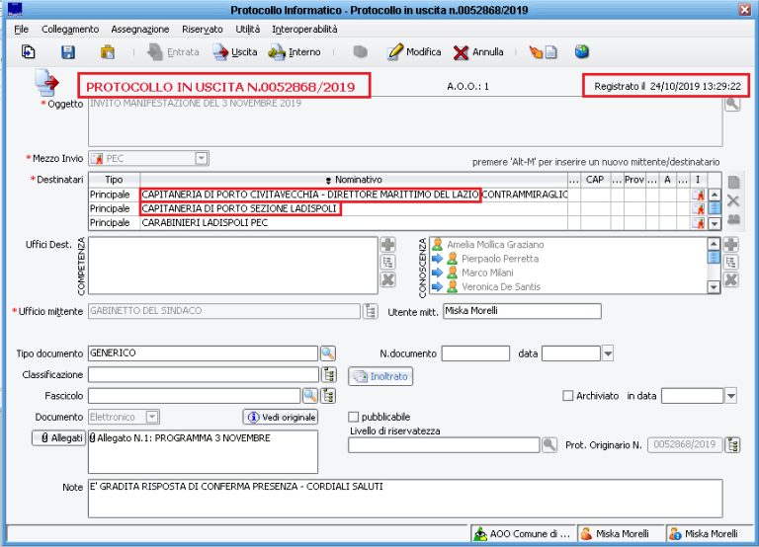Open the Archiviato in data dropdown
This screenshot has height=547, width=759.
[x=731, y=396]
